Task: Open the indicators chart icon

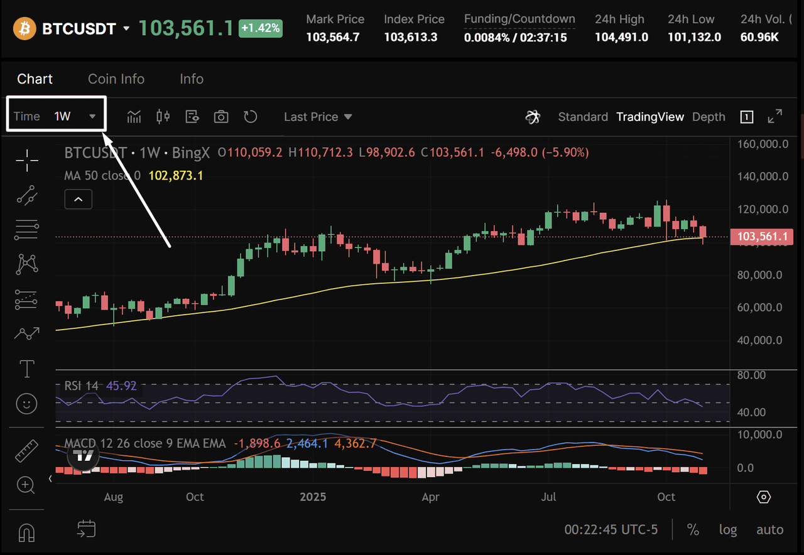Action: (x=134, y=117)
